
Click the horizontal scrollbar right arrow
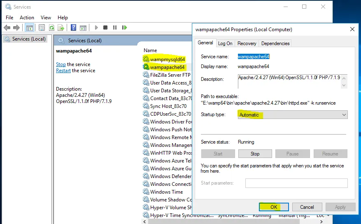pyautogui.click(x=321, y=222)
